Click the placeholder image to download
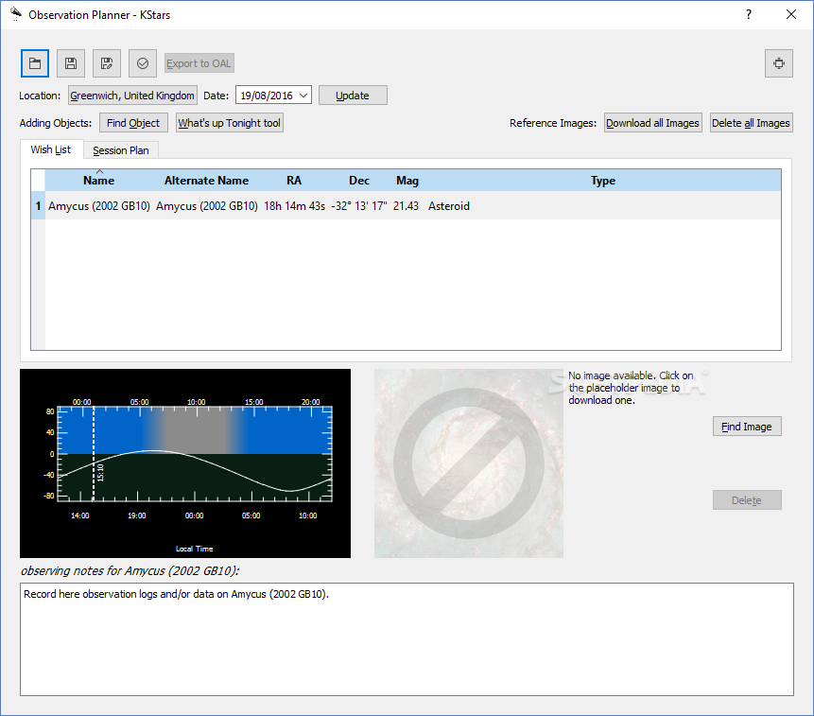814x716 pixels. click(x=469, y=463)
